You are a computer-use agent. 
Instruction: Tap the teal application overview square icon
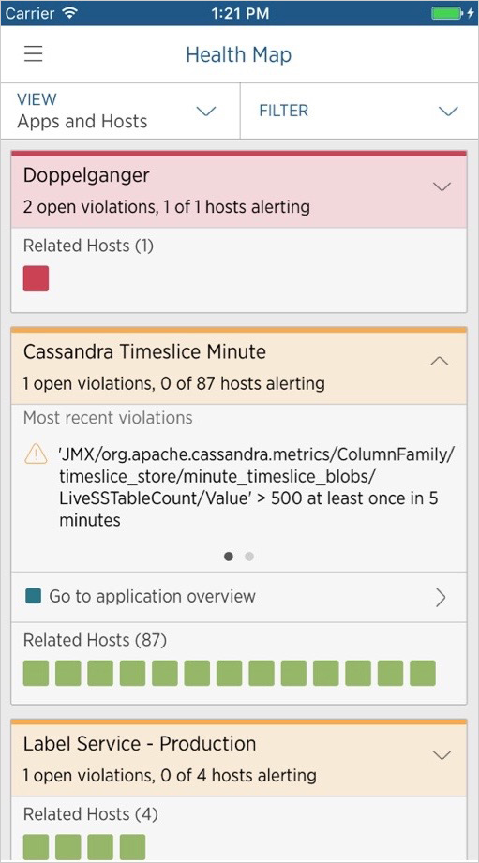33,596
